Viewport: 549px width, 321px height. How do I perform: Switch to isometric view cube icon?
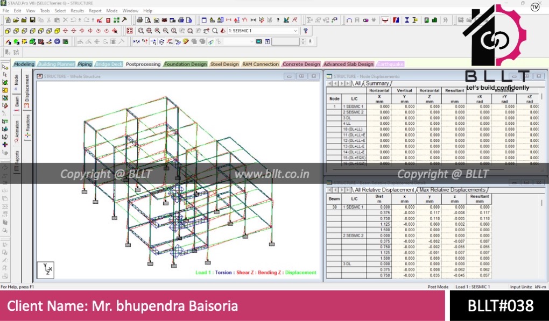pyautogui.click(x=57, y=31)
